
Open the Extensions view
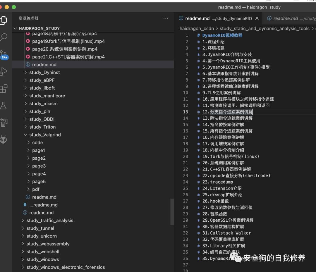point(4,89)
